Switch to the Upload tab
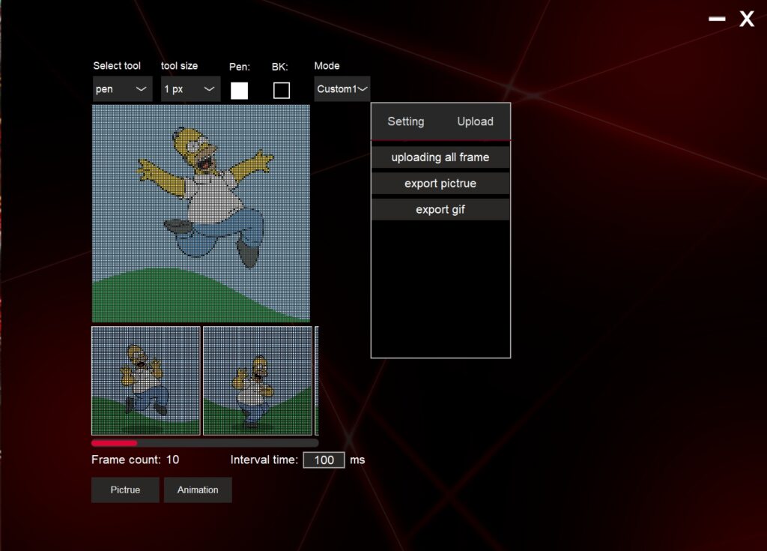The height and width of the screenshot is (551, 767). click(x=475, y=121)
